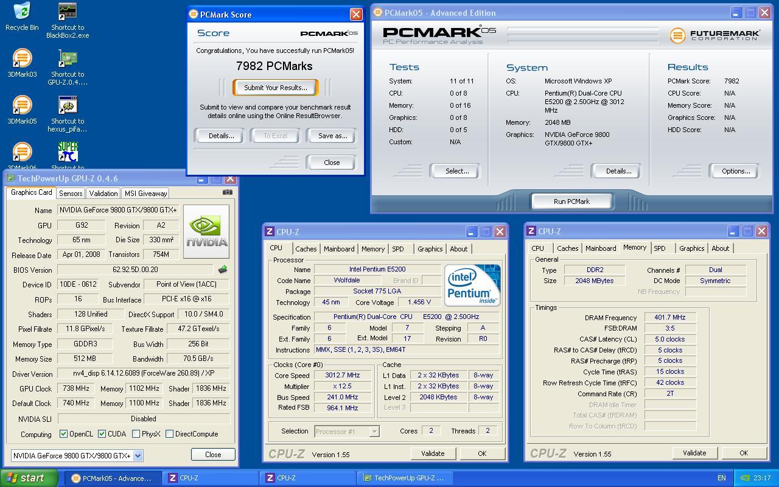Click the PCMark Score window title icon
Screen dimensions: 779x487
click(194, 14)
